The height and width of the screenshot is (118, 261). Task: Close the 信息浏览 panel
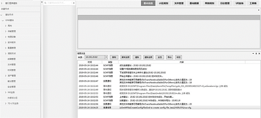tap(259, 54)
